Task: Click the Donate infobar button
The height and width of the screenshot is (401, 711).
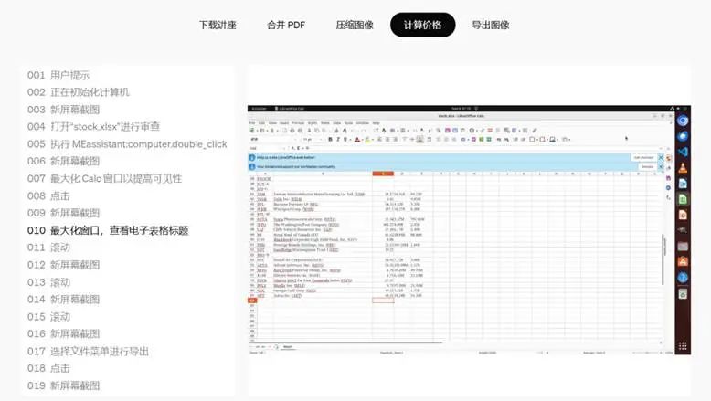Action: pyautogui.click(x=648, y=167)
